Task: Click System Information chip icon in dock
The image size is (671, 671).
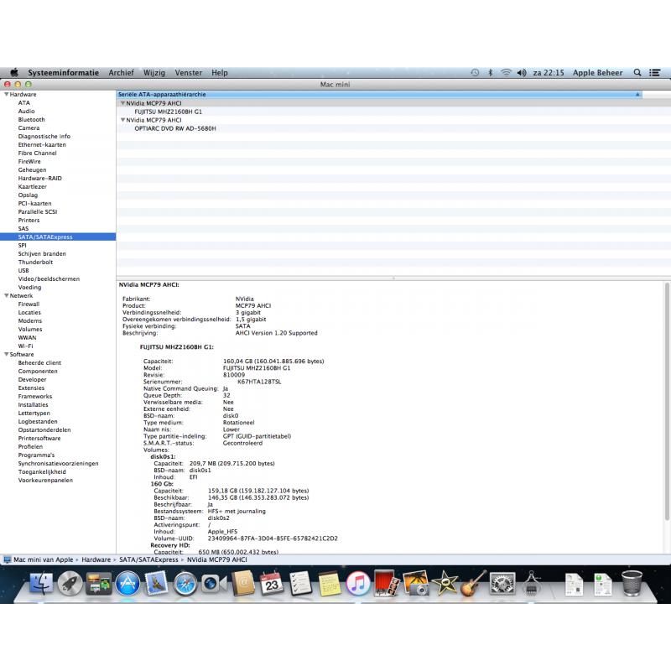Action: pyautogui.click(x=531, y=584)
